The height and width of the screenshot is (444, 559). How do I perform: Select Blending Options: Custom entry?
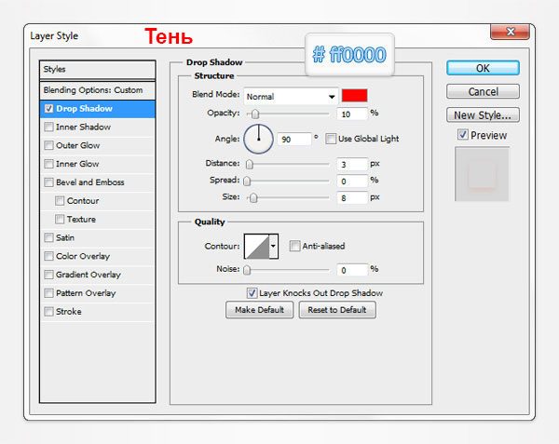(x=98, y=90)
